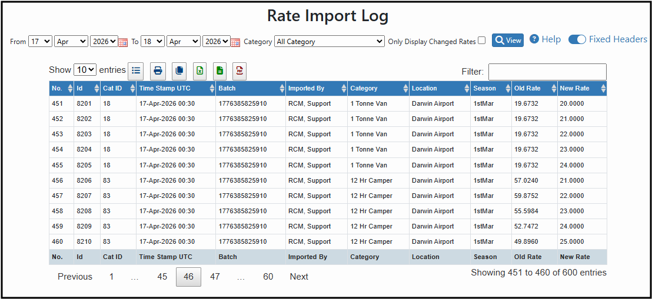
Task: Export table to PDF icon
Action: (x=239, y=70)
